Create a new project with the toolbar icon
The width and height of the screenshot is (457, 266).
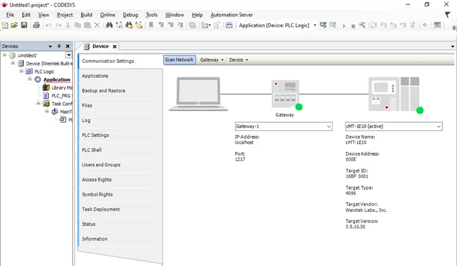[x=5, y=25]
